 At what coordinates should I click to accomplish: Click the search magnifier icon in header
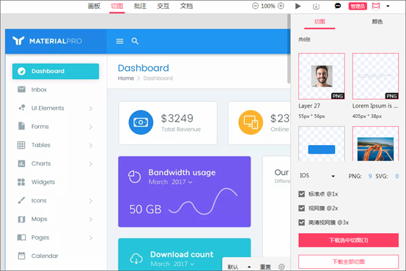135,41
